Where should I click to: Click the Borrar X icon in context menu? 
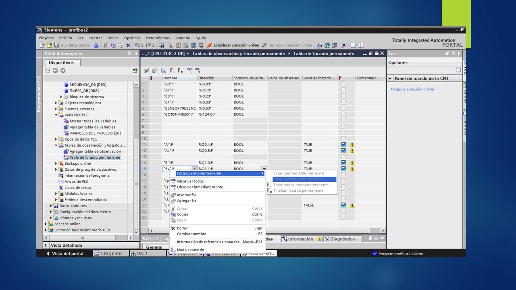click(x=173, y=228)
